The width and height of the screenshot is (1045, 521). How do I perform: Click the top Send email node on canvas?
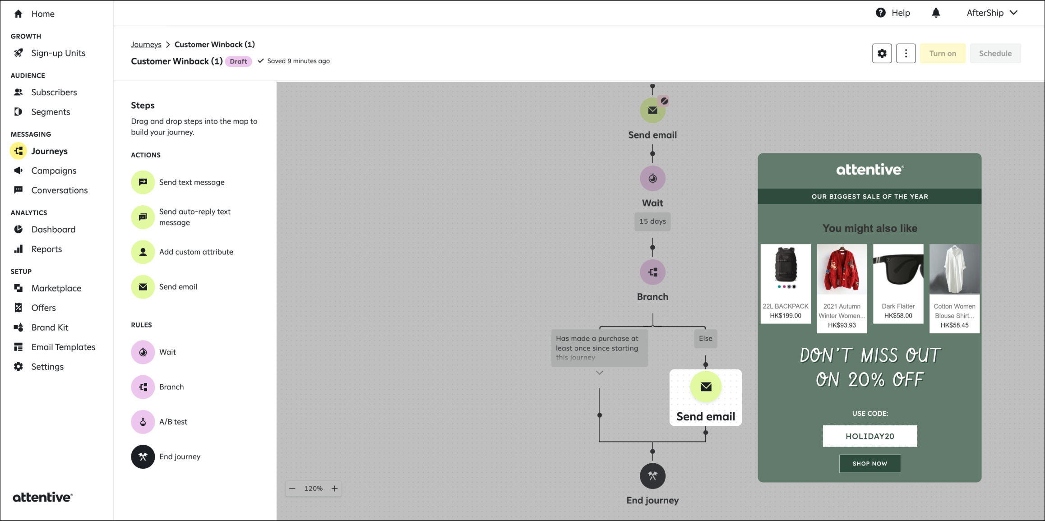click(x=652, y=110)
